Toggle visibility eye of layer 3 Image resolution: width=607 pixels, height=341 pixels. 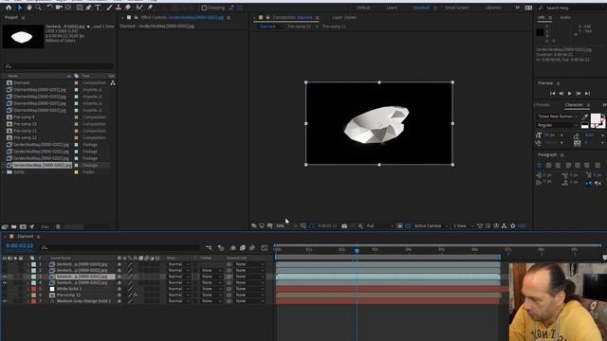(5, 277)
